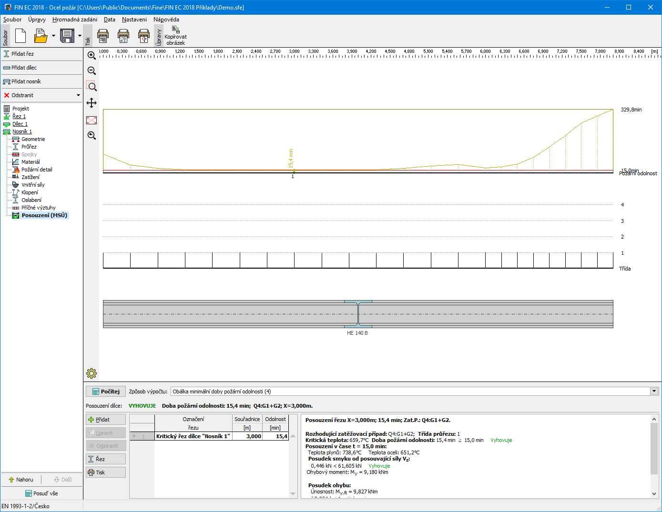Click Kopírovat obrázek toolbar button

[175, 36]
